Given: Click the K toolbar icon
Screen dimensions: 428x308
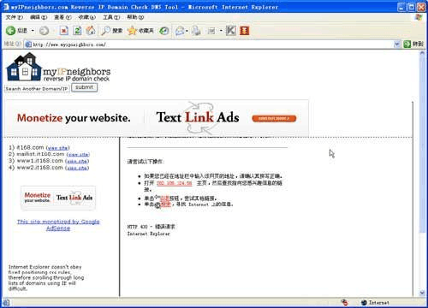Looking at the screenshot, I should click(231, 31).
